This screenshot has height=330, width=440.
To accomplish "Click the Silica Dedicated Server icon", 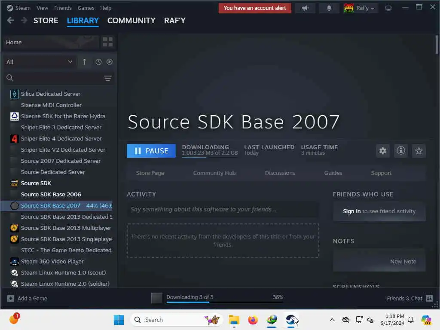I will tap(14, 94).
